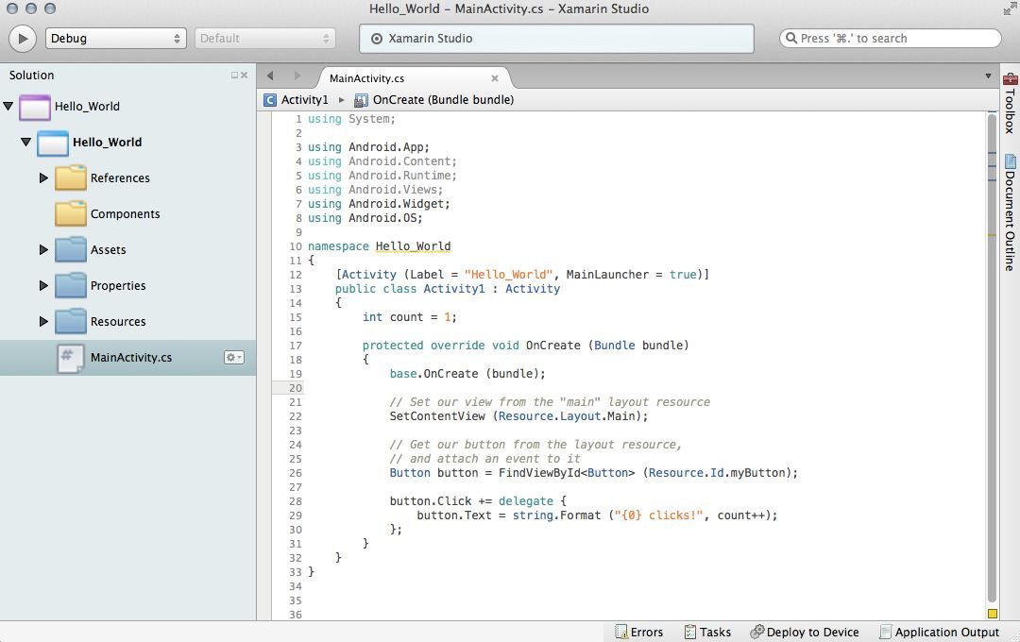Click the Document Outline page icon
The width and height of the screenshot is (1020, 642).
1011,160
